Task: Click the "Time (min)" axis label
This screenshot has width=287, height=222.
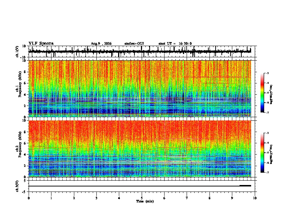Action: point(145,201)
